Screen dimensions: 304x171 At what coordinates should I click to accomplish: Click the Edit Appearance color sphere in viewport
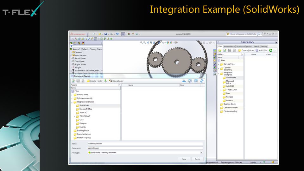[x=168, y=43]
